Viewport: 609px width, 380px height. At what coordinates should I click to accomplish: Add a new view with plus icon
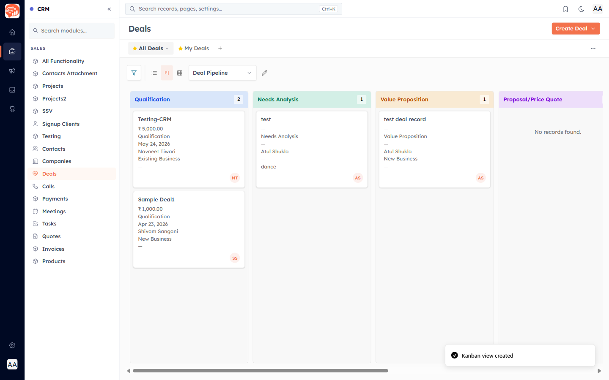click(220, 49)
